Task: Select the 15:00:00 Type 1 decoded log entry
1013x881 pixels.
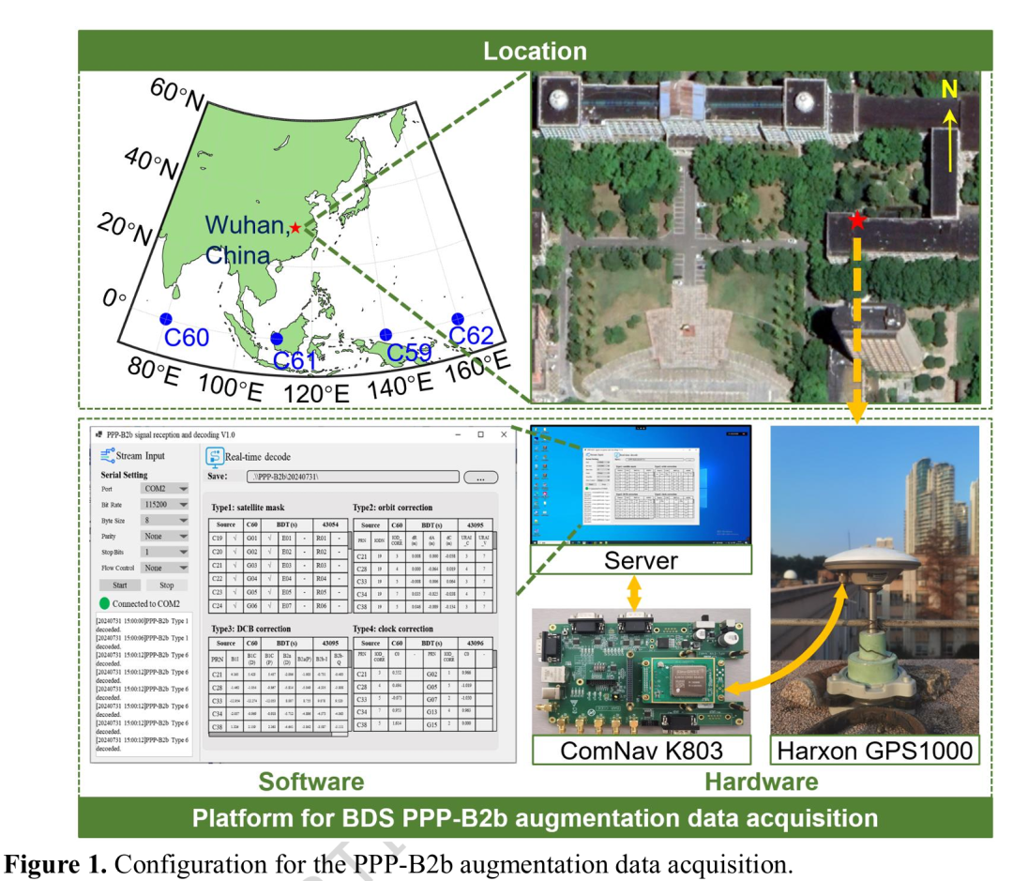Action: coord(143,624)
